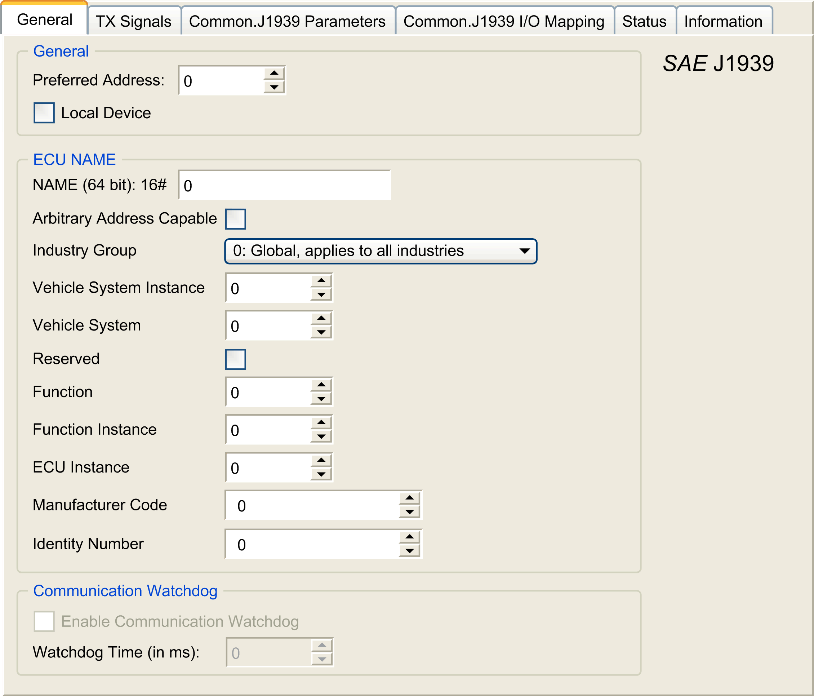Open Common.J1939 Parameters tab
The height and width of the screenshot is (696, 814).
coord(287,21)
